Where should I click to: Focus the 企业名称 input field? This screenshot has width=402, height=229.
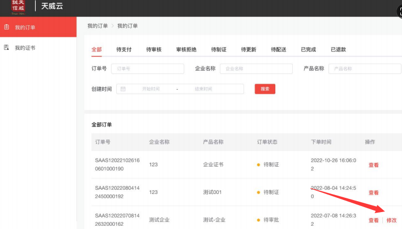[256, 69]
